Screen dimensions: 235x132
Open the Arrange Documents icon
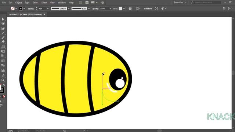pyautogui.click(x=93, y=3)
